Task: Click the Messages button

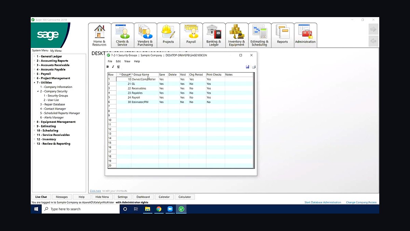Action: pos(62,197)
